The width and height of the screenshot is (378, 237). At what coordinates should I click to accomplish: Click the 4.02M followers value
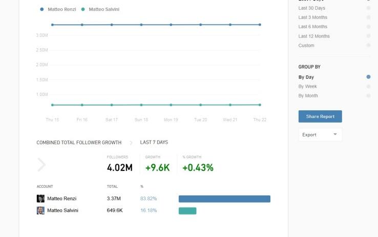point(119,168)
